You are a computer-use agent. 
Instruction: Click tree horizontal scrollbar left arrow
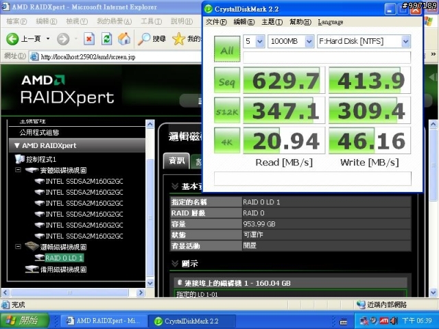click(5, 293)
